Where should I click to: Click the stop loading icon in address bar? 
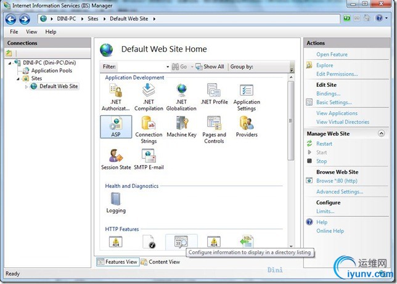(x=357, y=18)
